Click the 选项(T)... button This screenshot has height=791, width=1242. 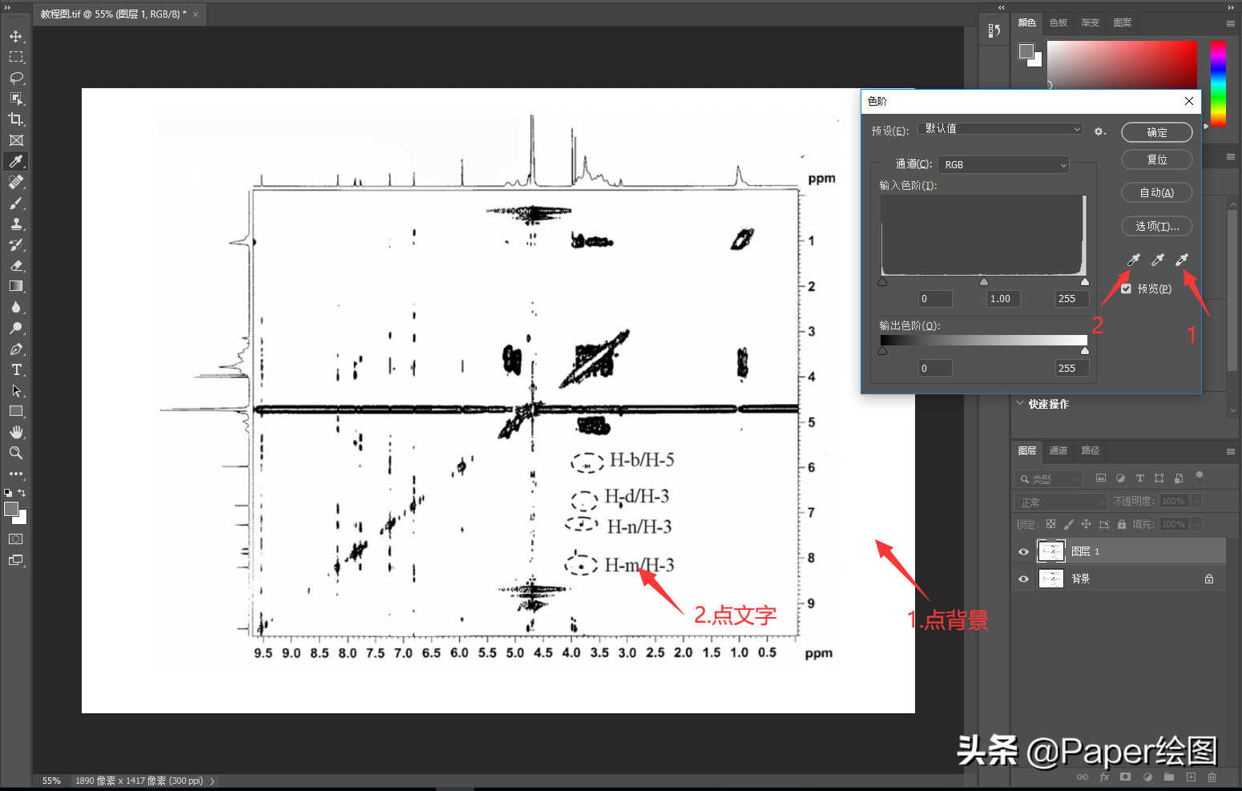tap(1156, 226)
